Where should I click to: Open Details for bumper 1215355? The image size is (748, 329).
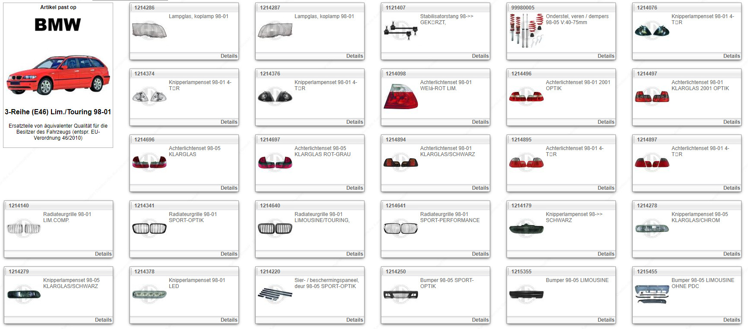click(606, 320)
